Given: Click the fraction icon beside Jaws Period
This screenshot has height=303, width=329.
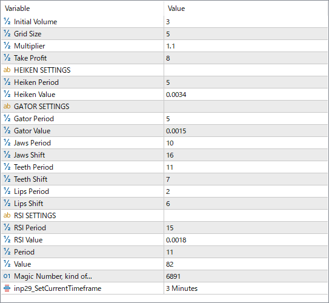Looking at the screenshot, I should 7,142.
